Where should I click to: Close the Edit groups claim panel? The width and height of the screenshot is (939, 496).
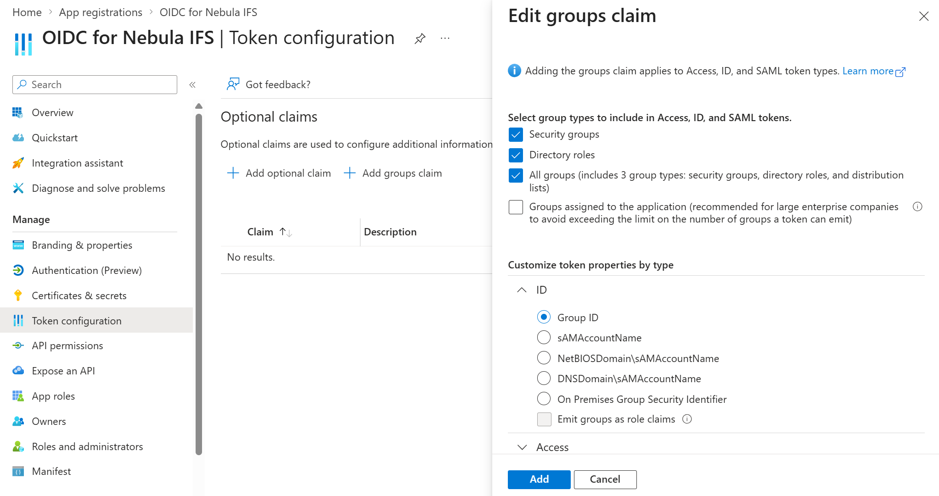[x=924, y=17]
